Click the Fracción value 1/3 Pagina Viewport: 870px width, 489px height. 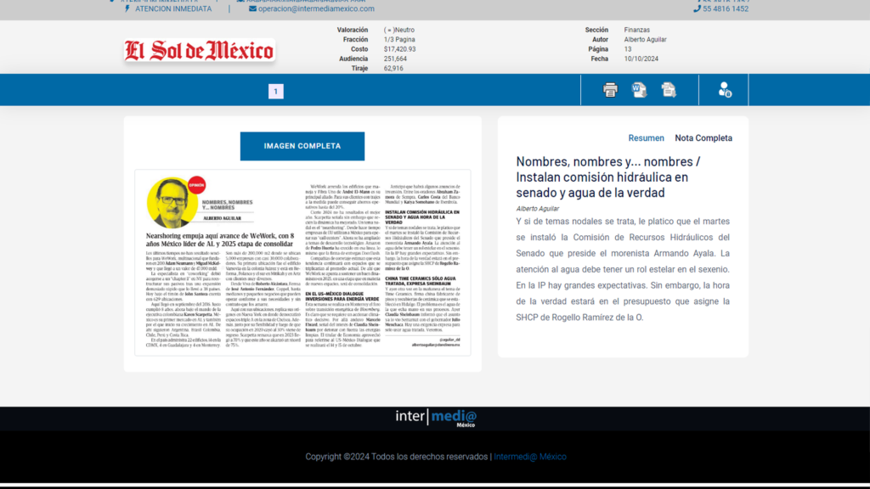point(399,40)
